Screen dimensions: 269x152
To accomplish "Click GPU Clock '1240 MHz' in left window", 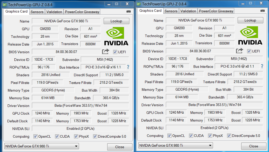I will coord(42,113).
